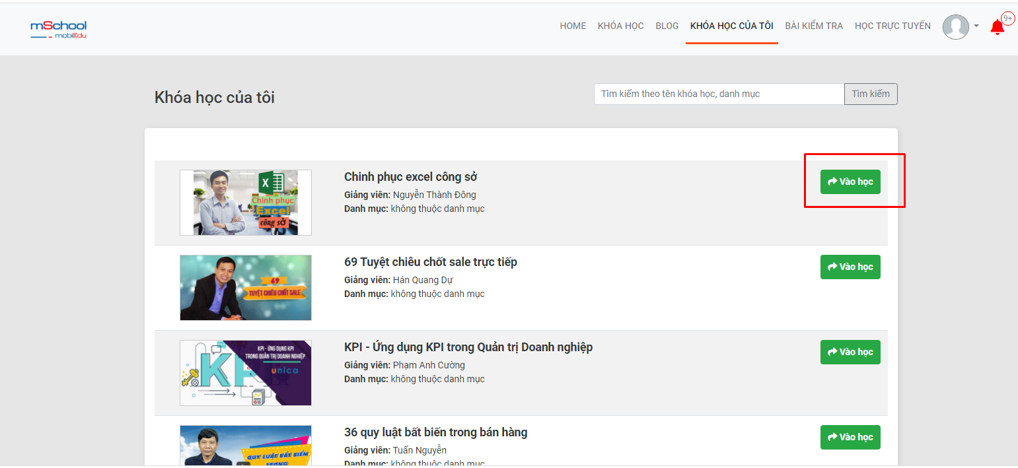Viewport: 1018px width, 468px height.
Task: Click Vào học for Chinh phục excel công sở
Action: [850, 182]
